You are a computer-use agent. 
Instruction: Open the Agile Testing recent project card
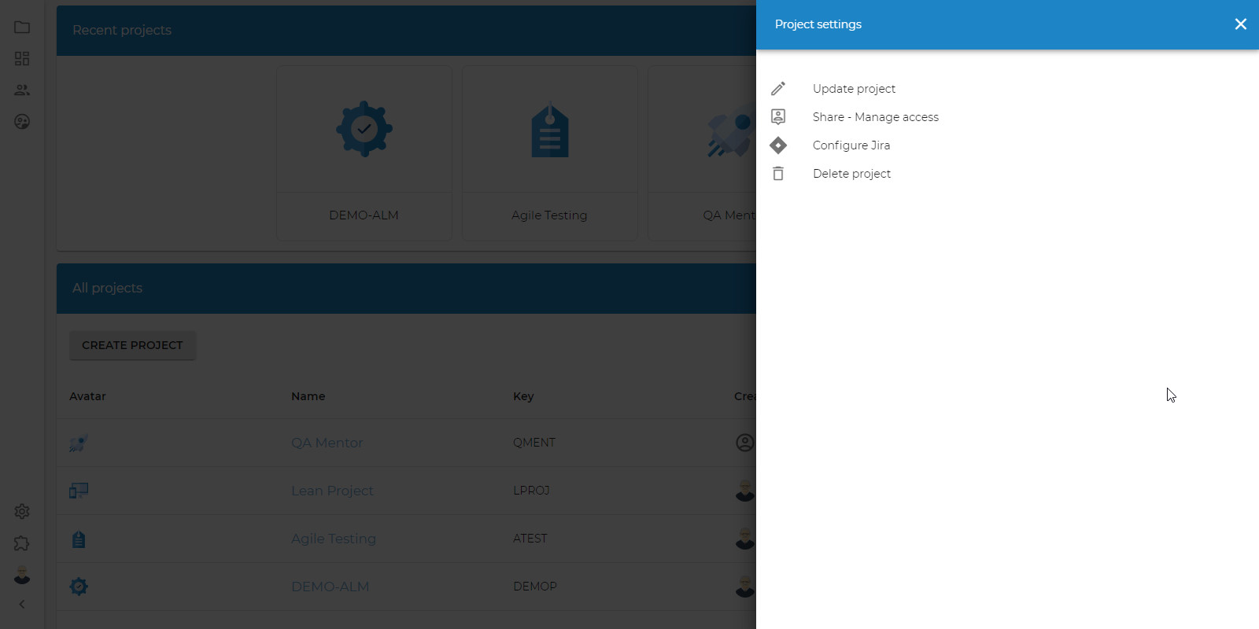pyautogui.click(x=549, y=153)
